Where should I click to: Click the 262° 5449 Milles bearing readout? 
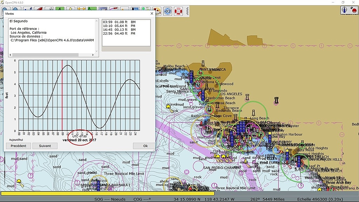(x=267, y=199)
